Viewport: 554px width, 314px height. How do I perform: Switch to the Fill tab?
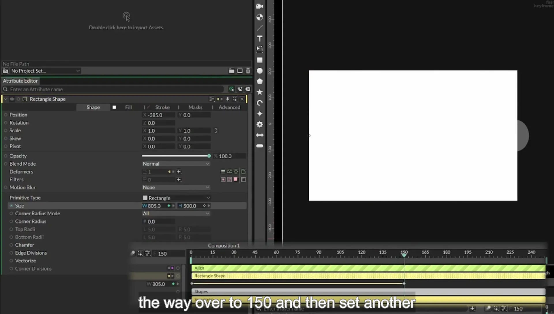pyautogui.click(x=128, y=107)
